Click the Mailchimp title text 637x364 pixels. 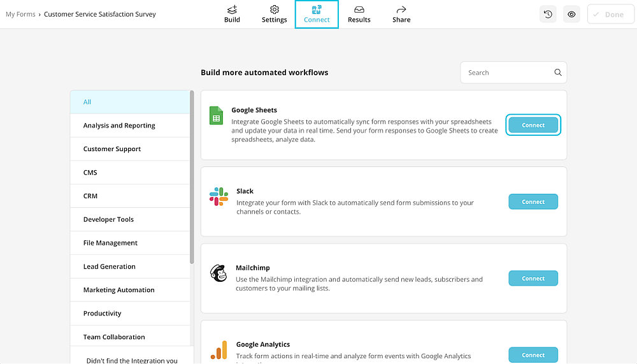(x=253, y=268)
